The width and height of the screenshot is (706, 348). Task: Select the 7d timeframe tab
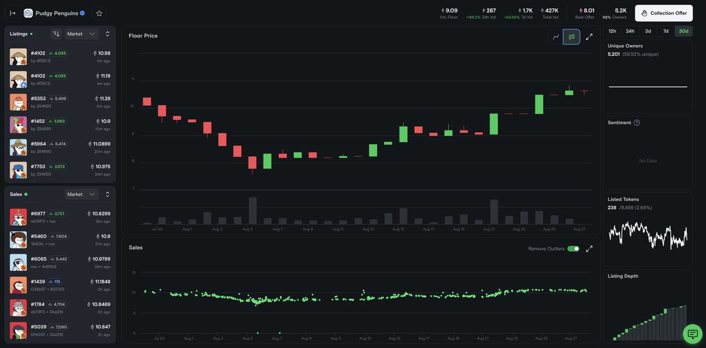(665, 31)
